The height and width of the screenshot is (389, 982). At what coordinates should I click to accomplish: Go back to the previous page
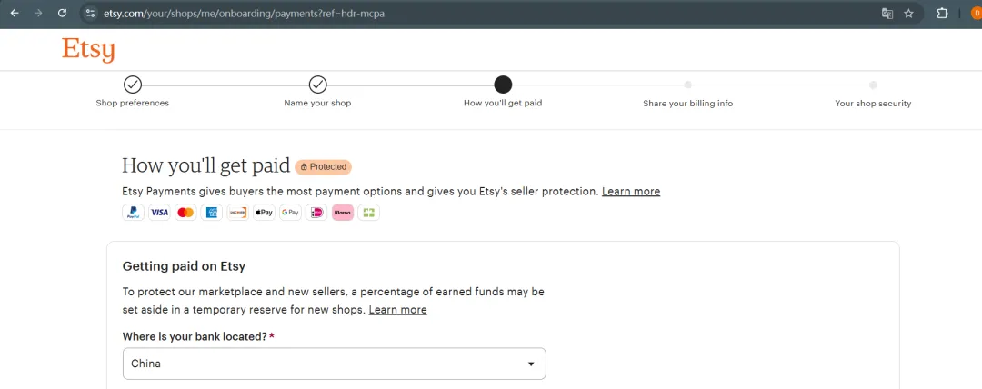(x=15, y=14)
